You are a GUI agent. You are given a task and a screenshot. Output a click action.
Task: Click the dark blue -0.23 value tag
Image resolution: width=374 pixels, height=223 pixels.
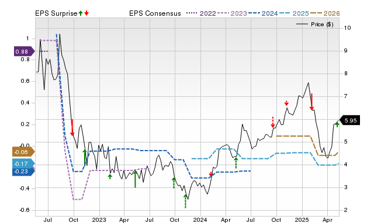[x=23, y=172]
